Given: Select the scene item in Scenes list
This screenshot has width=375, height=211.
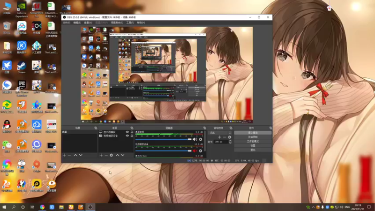Looking at the screenshot, I should [x=79, y=132].
